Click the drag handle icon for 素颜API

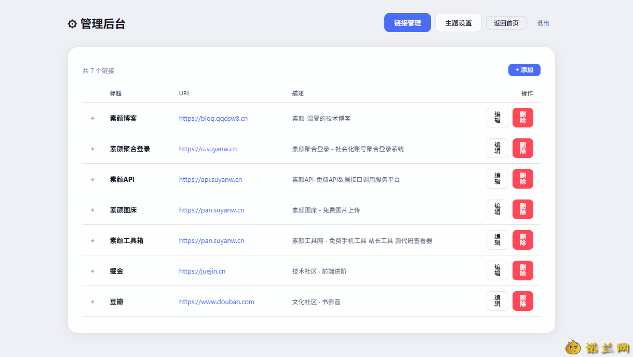coord(92,179)
